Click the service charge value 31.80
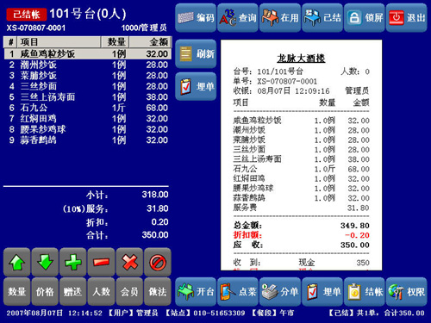This screenshot has width=431, height=323. click(x=158, y=208)
